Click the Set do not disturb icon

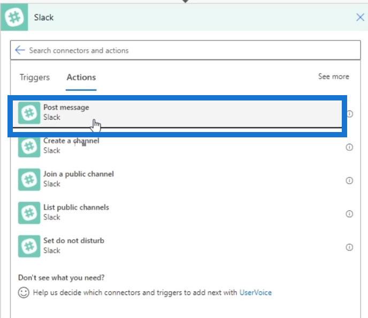[x=29, y=246]
